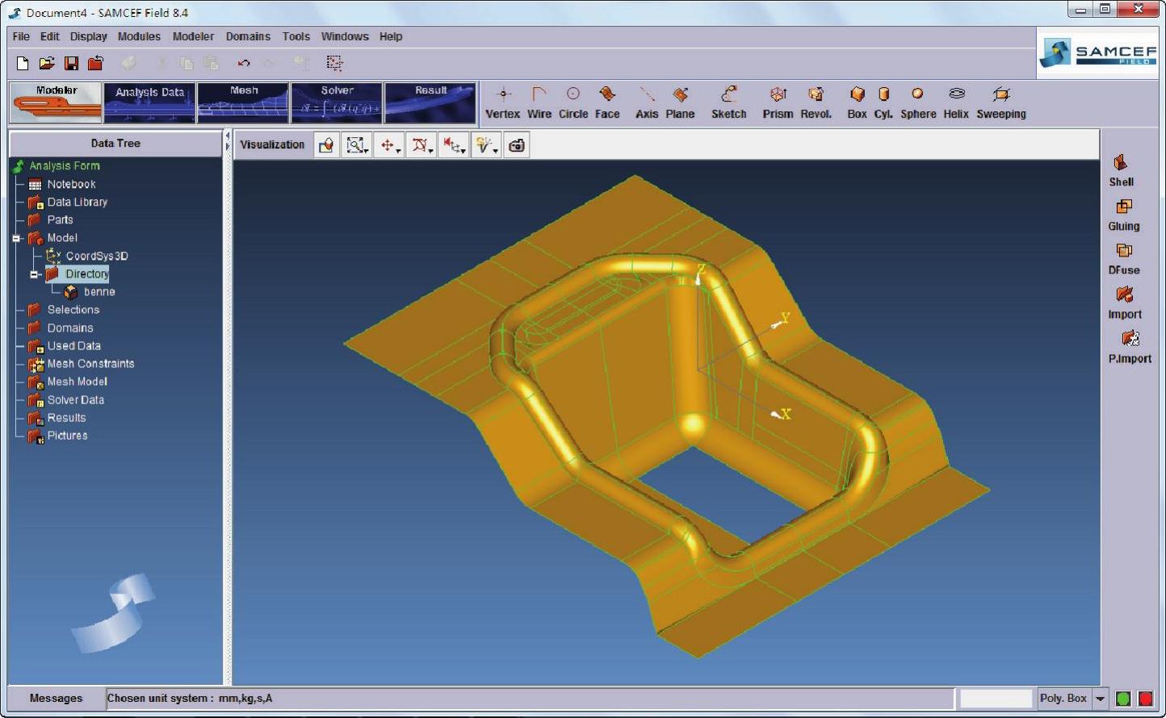1166x718 pixels.
Task: Choose the Sphere primitive tool
Action: pyautogui.click(x=918, y=102)
